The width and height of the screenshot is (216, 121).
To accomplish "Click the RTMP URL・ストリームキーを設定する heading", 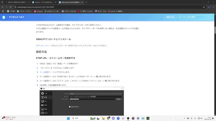I will pyautogui.click(x=55, y=58).
